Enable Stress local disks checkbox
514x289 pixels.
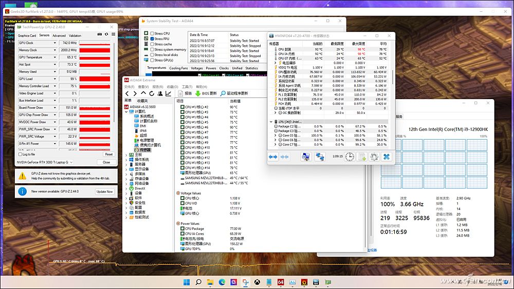pos(152,55)
